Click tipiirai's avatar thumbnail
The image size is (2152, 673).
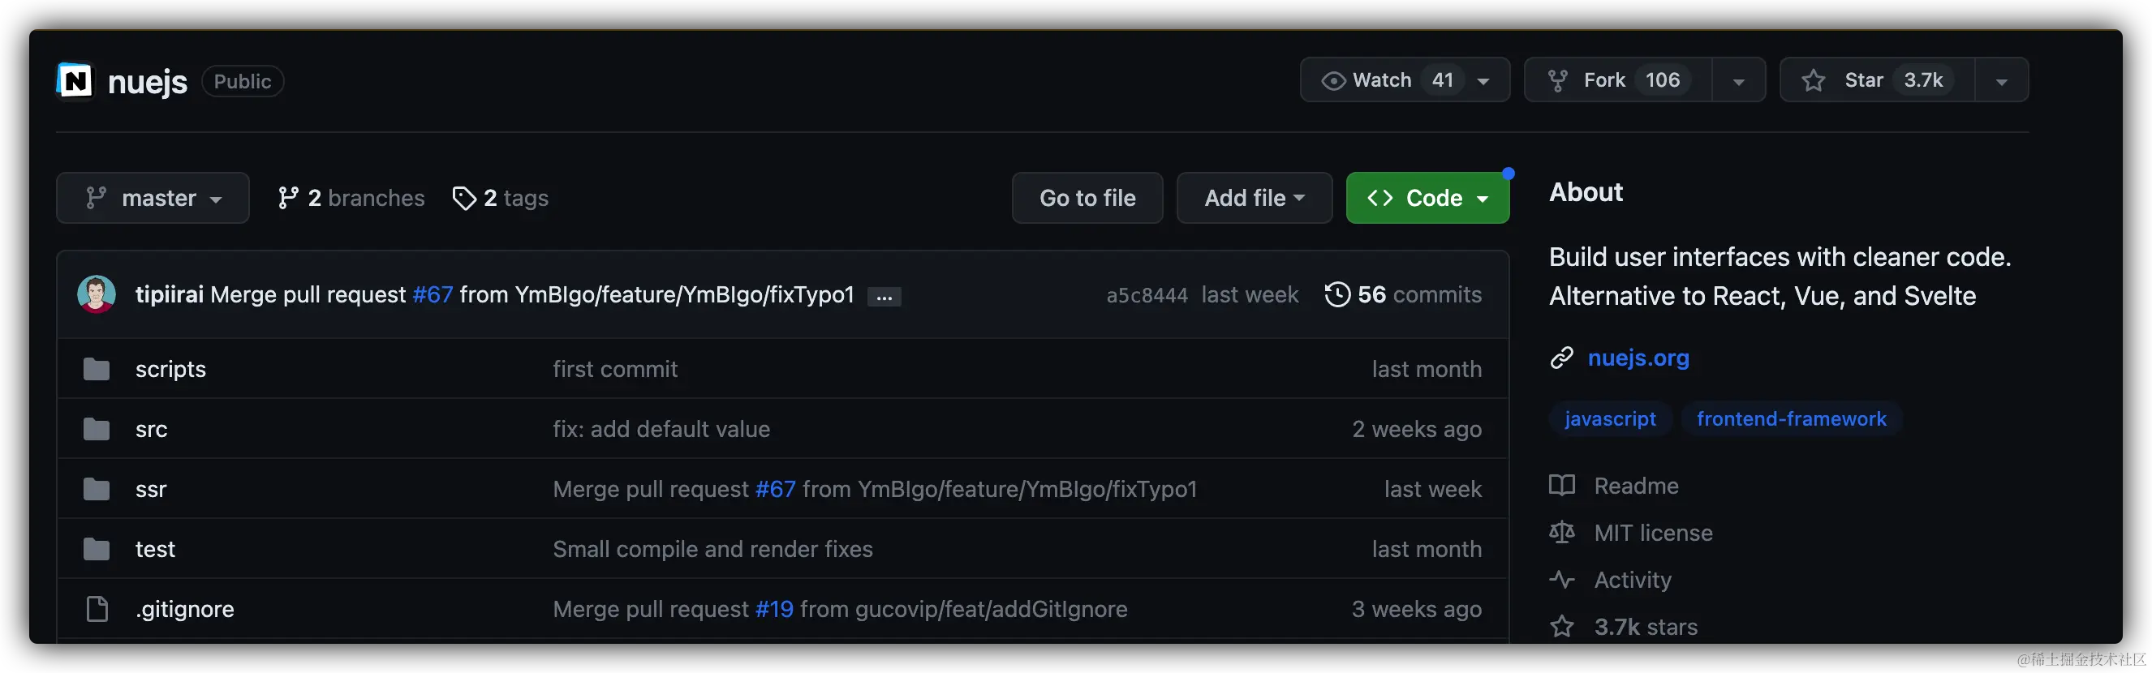[x=97, y=295]
